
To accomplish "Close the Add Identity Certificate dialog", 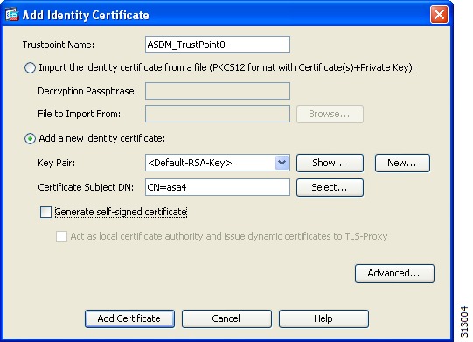I will point(439,15).
